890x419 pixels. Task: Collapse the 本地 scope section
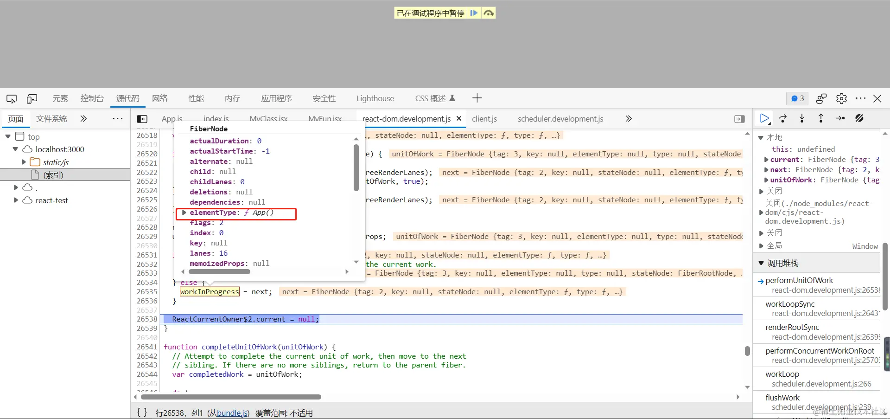pyautogui.click(x=761, y=138)
